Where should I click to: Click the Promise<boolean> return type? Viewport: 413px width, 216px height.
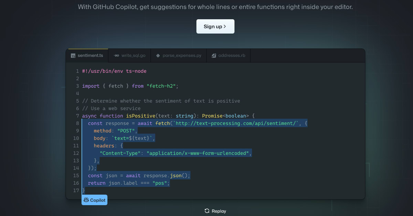225,116
